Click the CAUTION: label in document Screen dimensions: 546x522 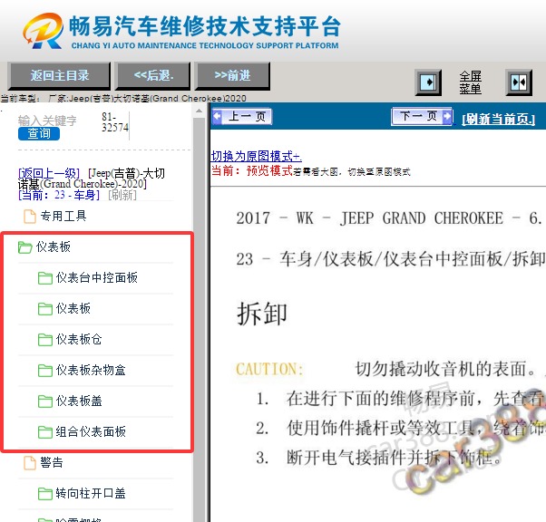[269, 369]
